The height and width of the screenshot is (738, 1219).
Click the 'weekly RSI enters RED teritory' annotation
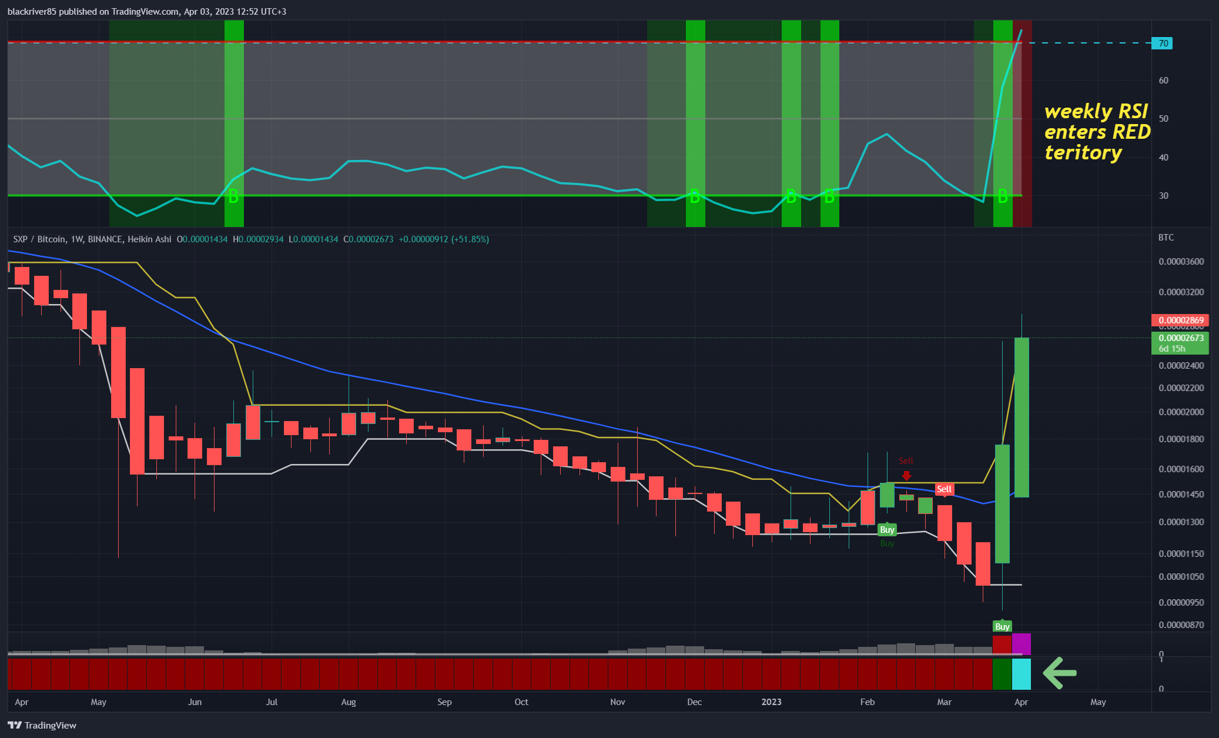coord(1097,132)
